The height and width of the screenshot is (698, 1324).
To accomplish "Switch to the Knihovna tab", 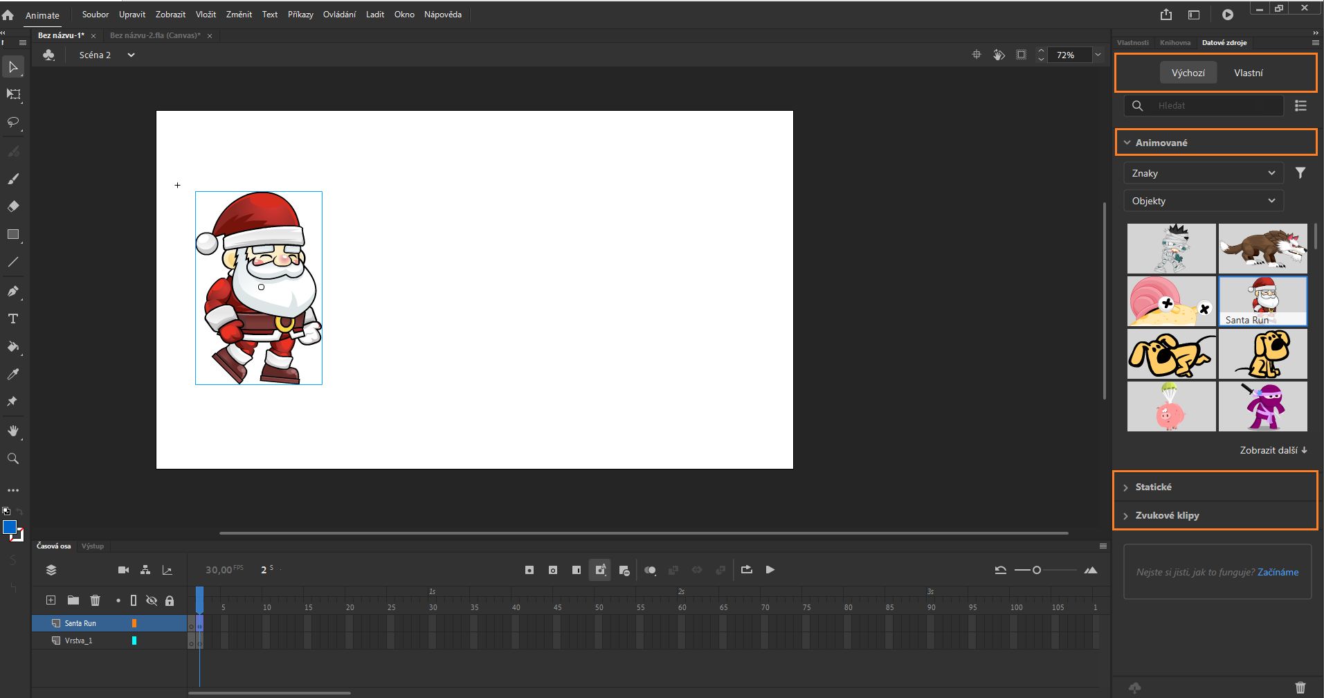I will pos(1175,43).
